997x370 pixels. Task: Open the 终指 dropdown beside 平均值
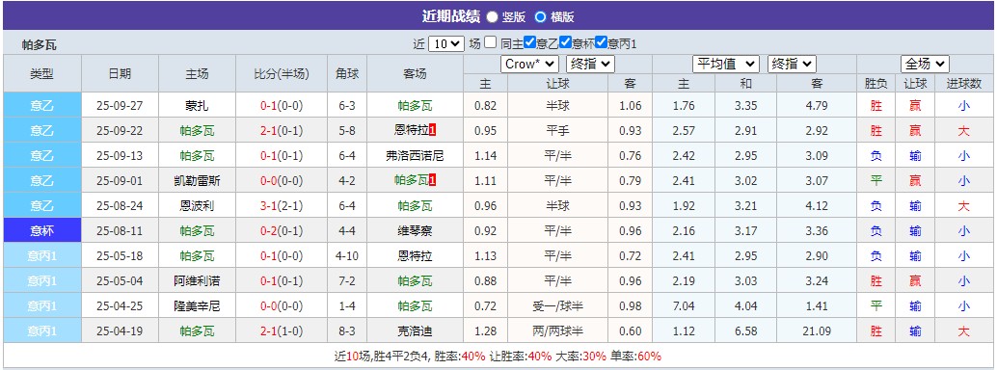pos(791,64)
